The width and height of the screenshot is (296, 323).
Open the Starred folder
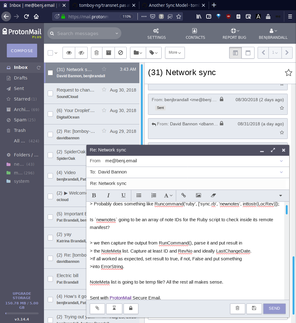coord(22,99)
